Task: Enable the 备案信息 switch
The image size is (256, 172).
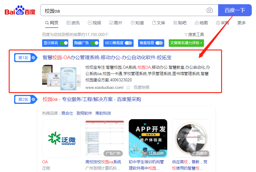Action: click(159, 43)
